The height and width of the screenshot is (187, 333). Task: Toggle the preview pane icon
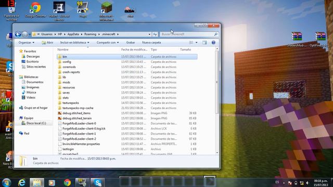coord(204,43)
